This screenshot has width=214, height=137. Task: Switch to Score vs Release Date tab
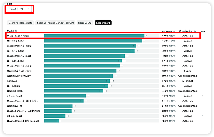(x=20, y=23)
